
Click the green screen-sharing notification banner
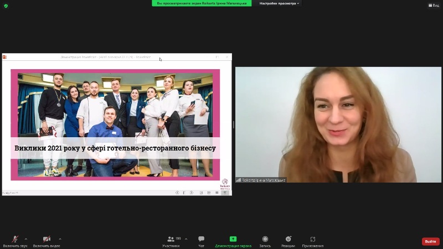[202, 3]
